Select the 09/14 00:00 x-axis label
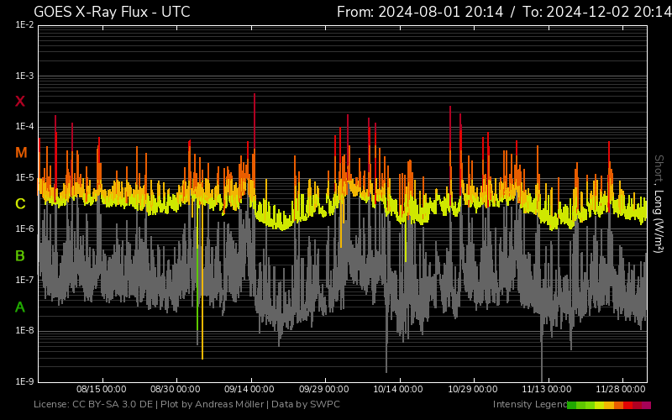This screenshot has height=420, width=672. click(249, 389)
